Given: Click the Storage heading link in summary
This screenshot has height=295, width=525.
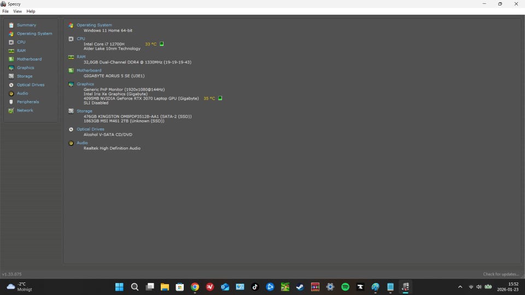Looking at the screenshot, I should 84,111.
